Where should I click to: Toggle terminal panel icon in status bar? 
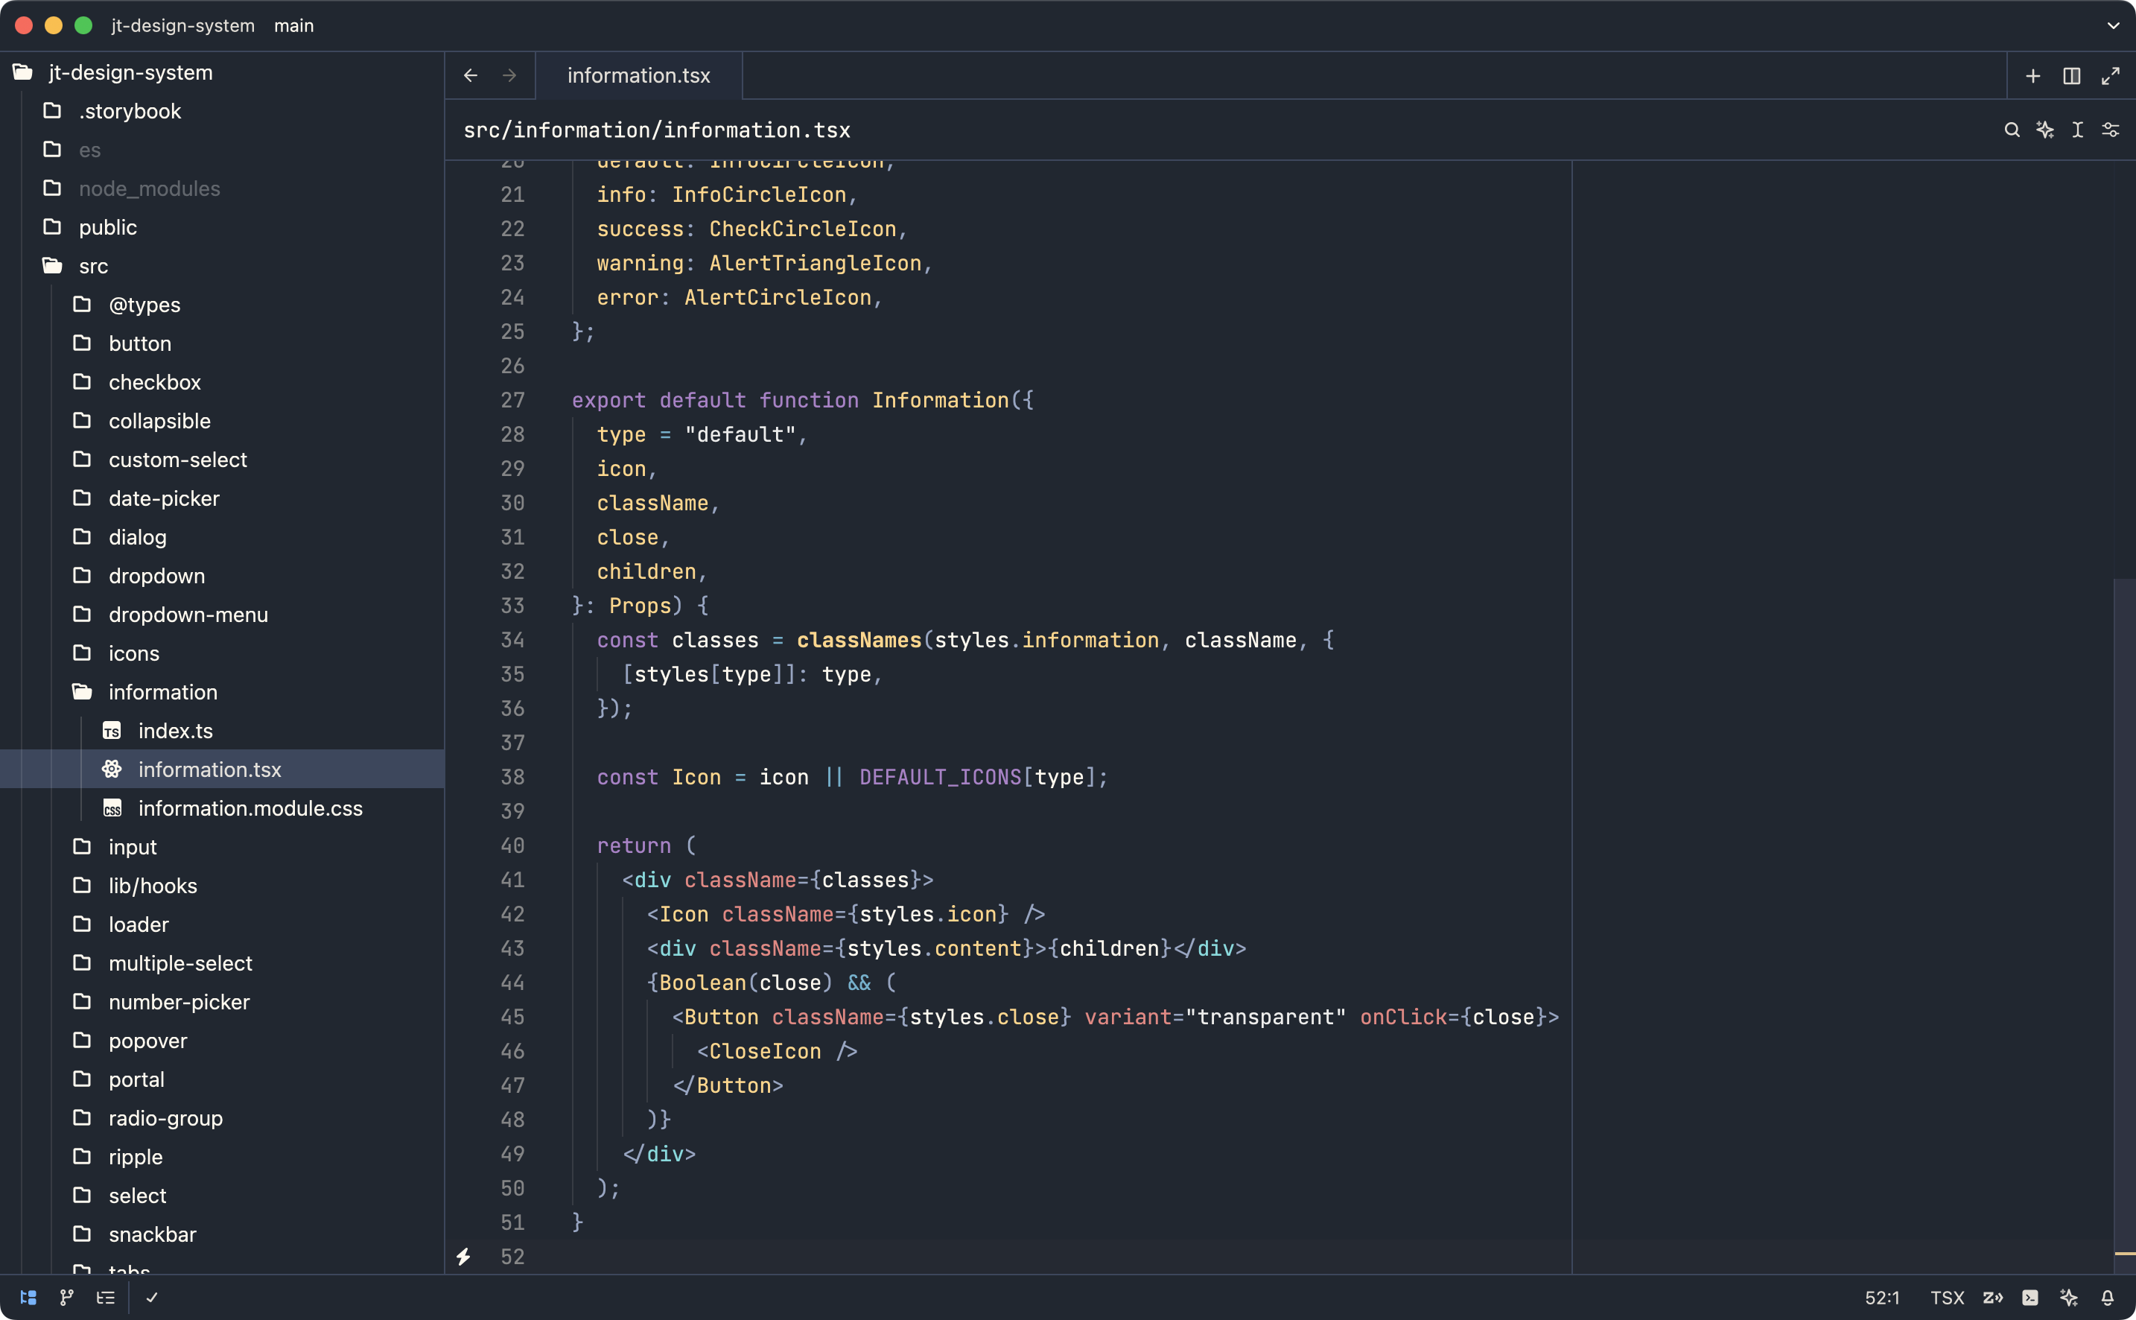click(x=2030, y=1298)
